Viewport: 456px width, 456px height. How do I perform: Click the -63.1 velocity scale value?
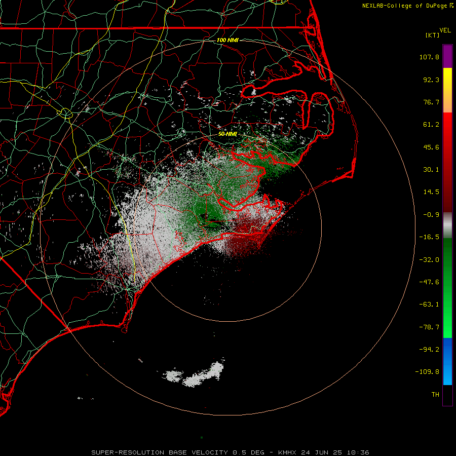coord(429,305)
